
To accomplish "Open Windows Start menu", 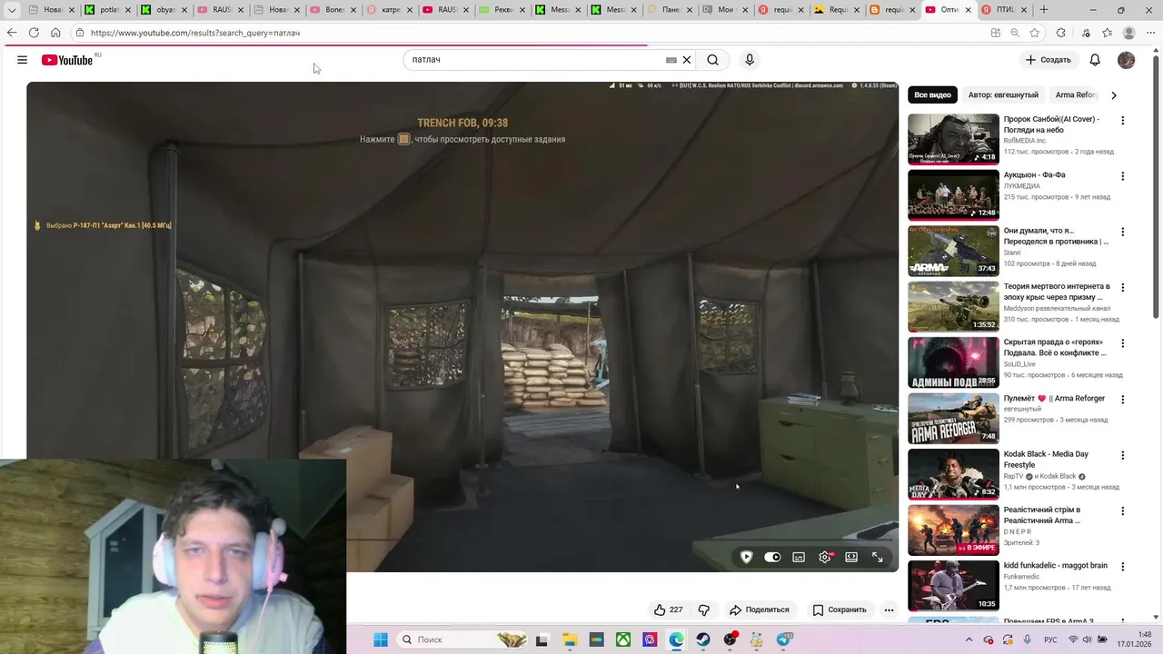I will 381,639.
